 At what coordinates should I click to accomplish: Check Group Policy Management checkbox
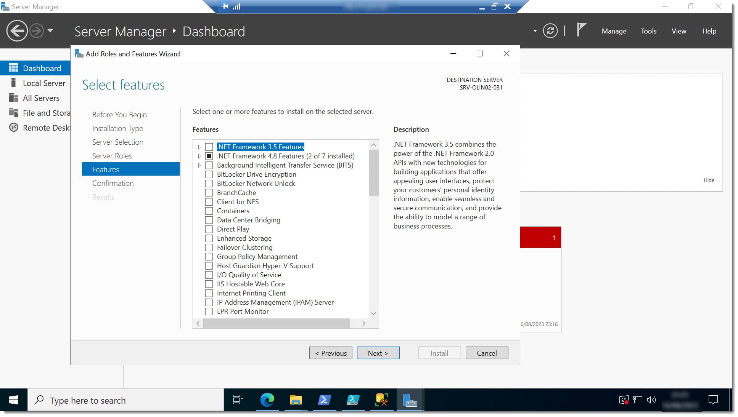coord(209,257)
